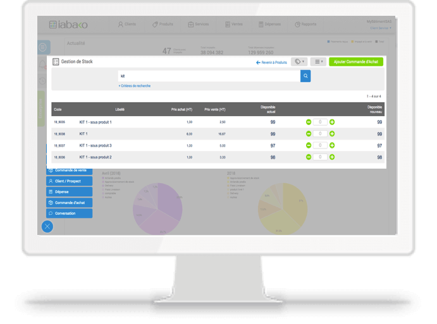Close the quick-add menu with X button
This screenshot has width=437, height=324.
[47, 226]
